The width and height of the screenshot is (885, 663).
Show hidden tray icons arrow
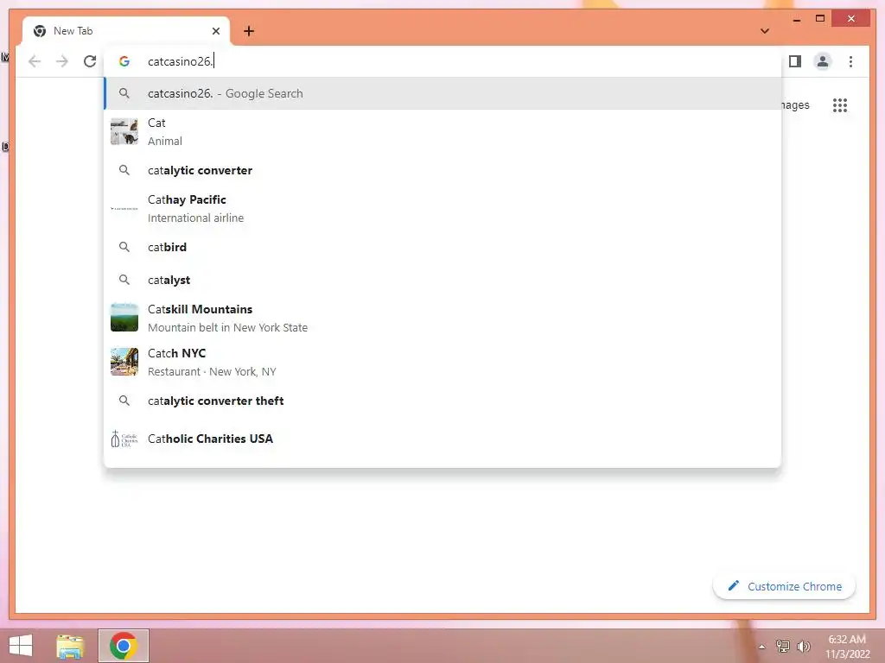coord(761,647)
